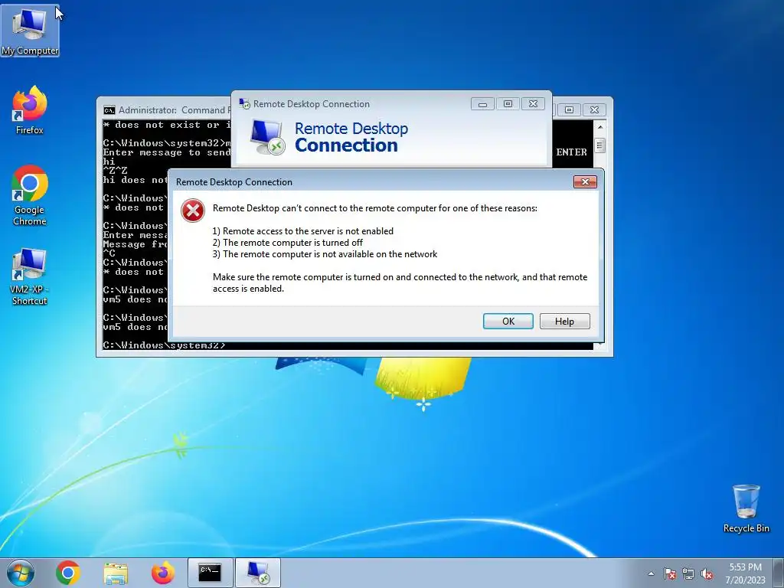Show hidden tray icons arrow
Screen dimensions: 784x588
[x=651, y=573]
